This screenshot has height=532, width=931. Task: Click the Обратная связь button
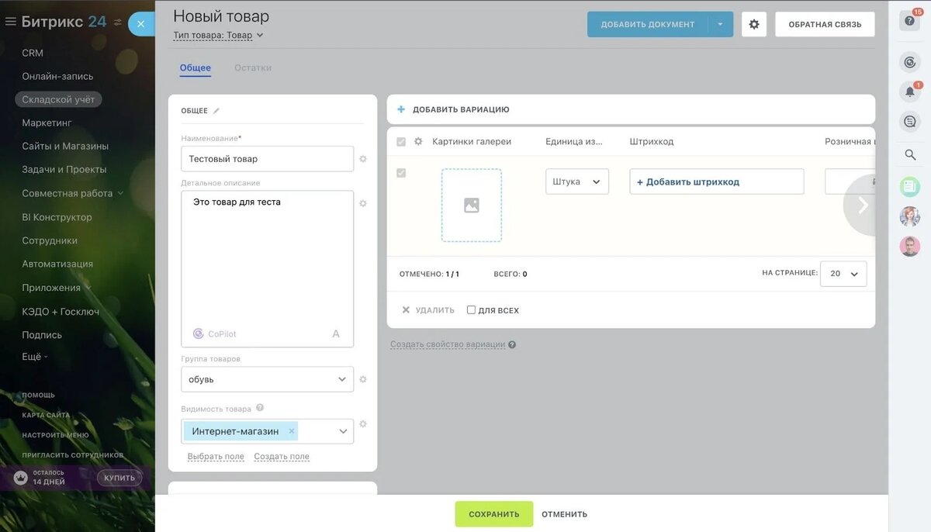[825, 24]
